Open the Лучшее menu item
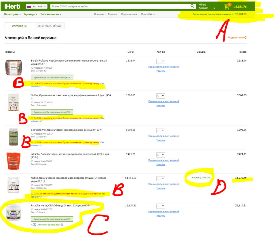 (112, 14)
